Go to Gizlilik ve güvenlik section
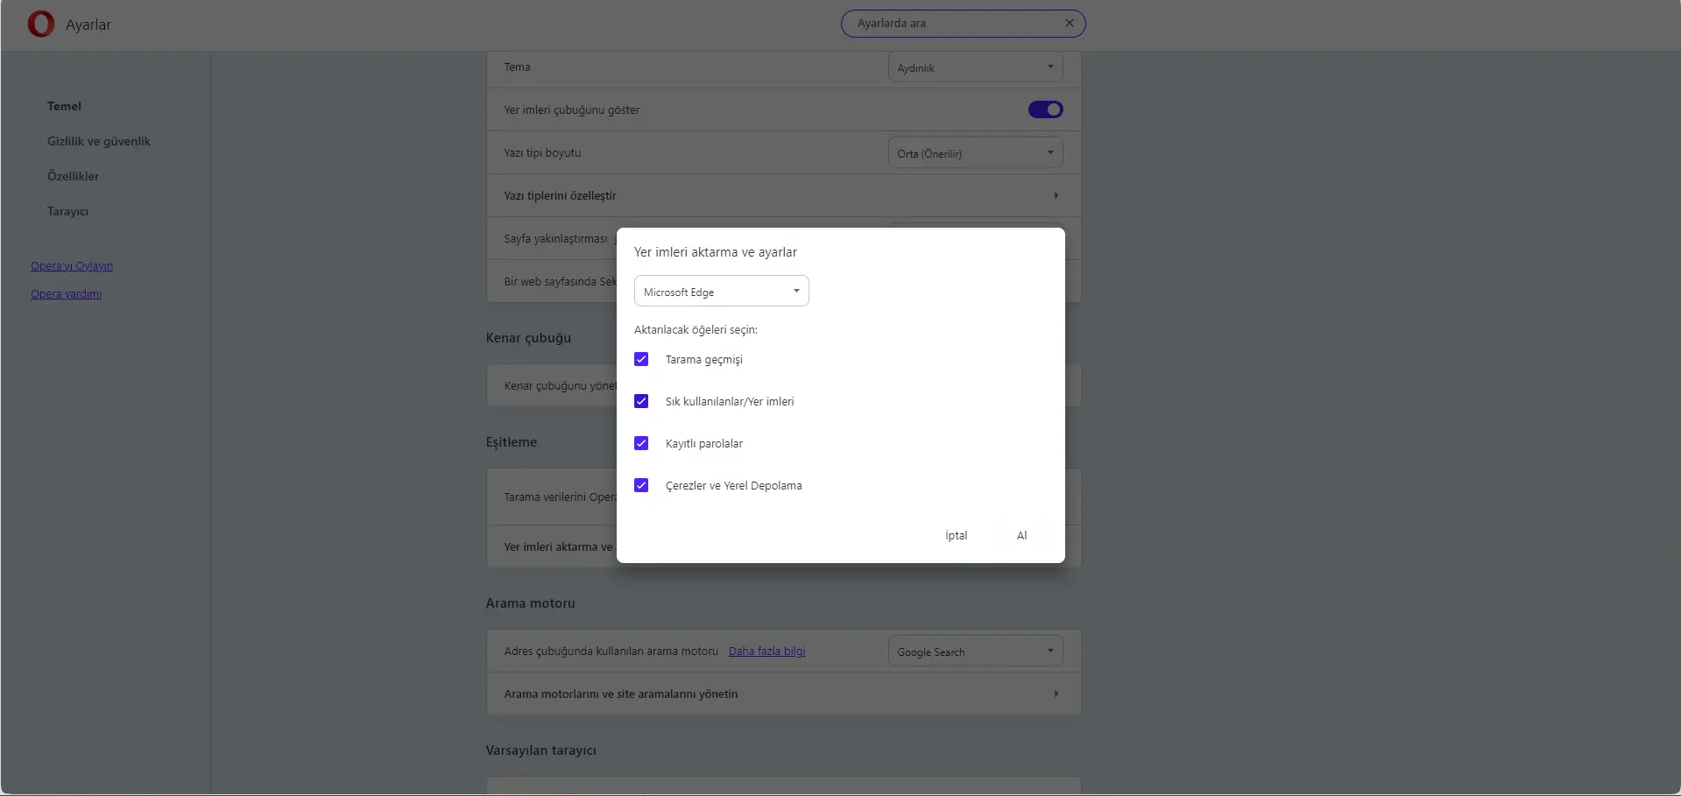Screen dimensions: 1681x796 tap(99, 141)
